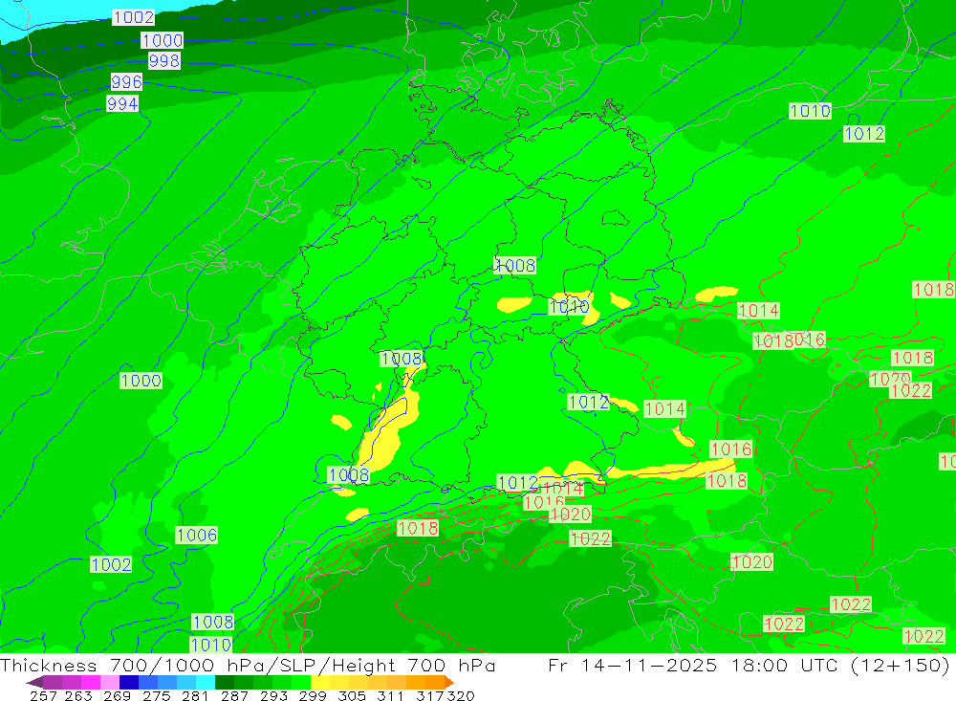The height and width of the screenshot is (701, 956).
Task: Click the 998 isobar label
Action: (164, 61)
